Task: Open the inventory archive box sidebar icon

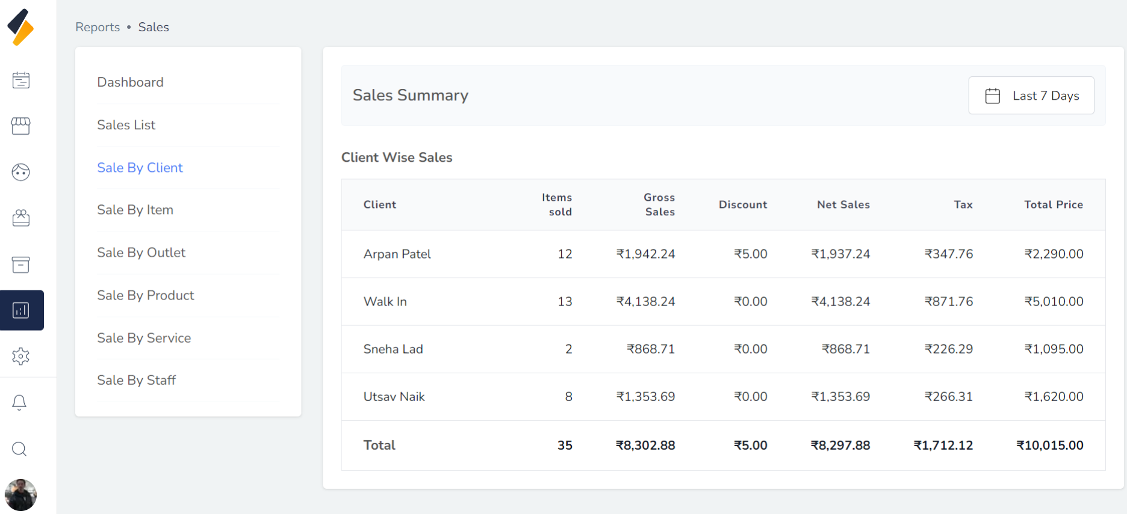Action: click(x=21, y=265)
